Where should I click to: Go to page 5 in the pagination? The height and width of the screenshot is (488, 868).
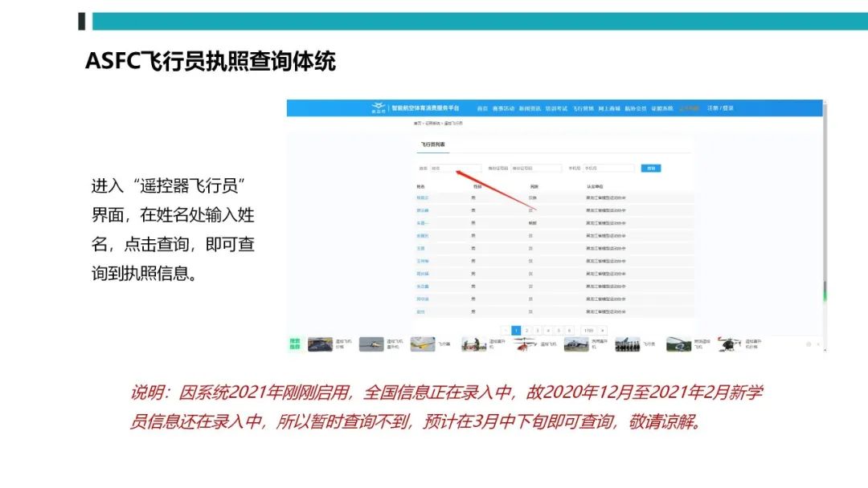pos(559,331)
